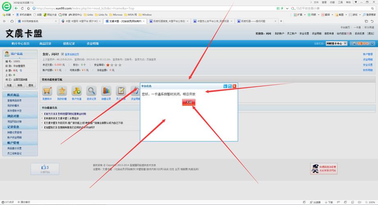Click the balance refresh icon beside 0元
378x205 pixels.
(21, 71)
